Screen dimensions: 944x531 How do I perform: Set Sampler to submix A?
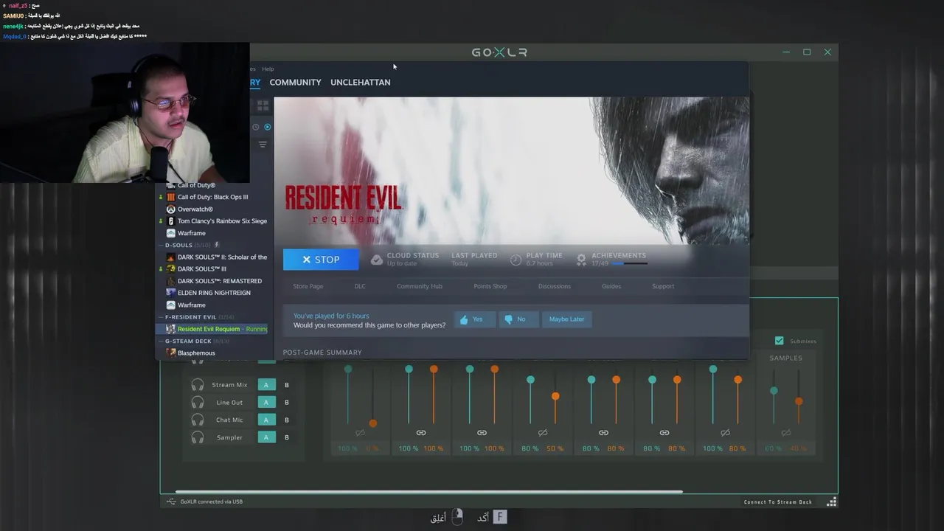pos(266,437)
